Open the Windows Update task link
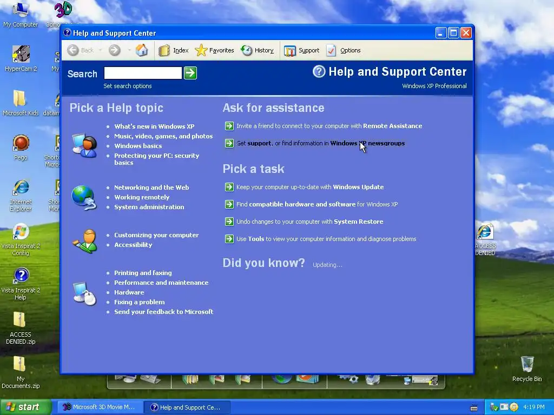This screenshot has width=554, height=415. click(x=310, y=187)
